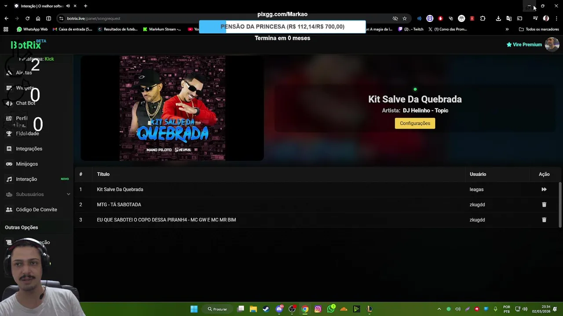
Task: Open media controls icon
Action: click(x=535, y=18)
